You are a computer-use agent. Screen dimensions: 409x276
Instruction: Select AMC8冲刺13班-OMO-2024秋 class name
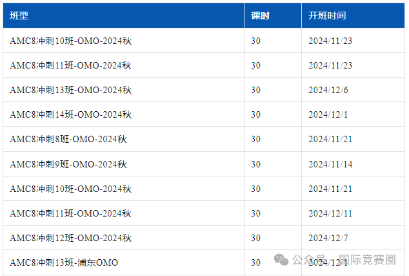click(x=71, y=90)
